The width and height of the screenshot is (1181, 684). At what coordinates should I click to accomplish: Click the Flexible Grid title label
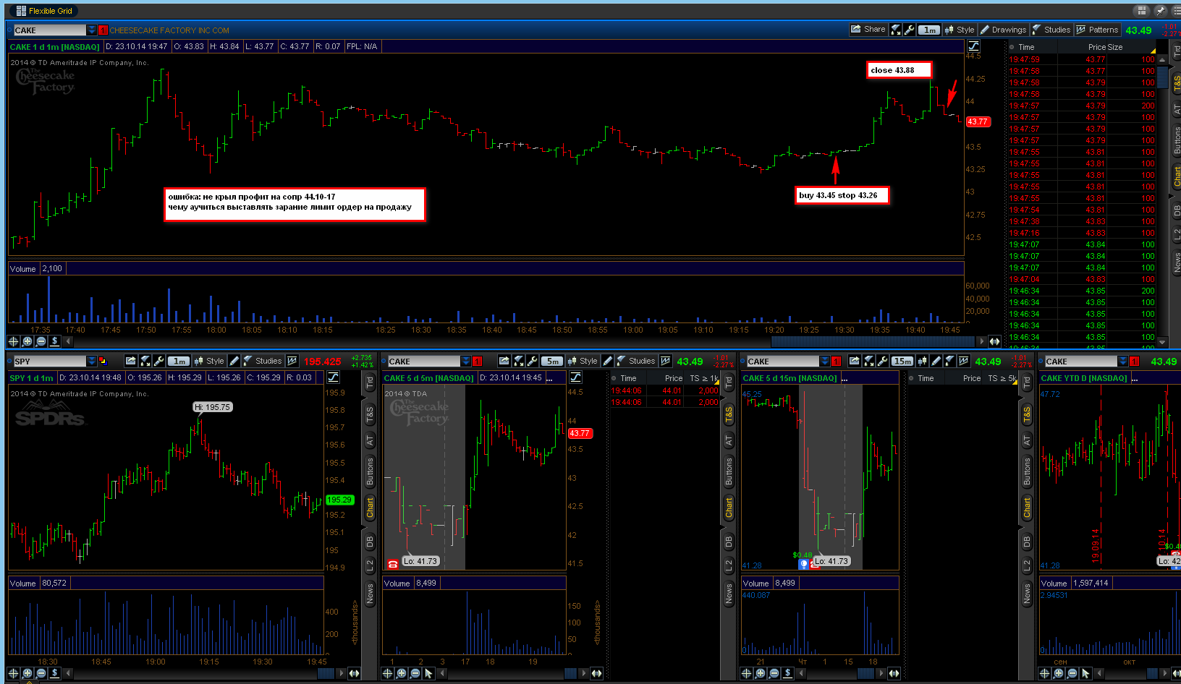click(x=51, y=11)
